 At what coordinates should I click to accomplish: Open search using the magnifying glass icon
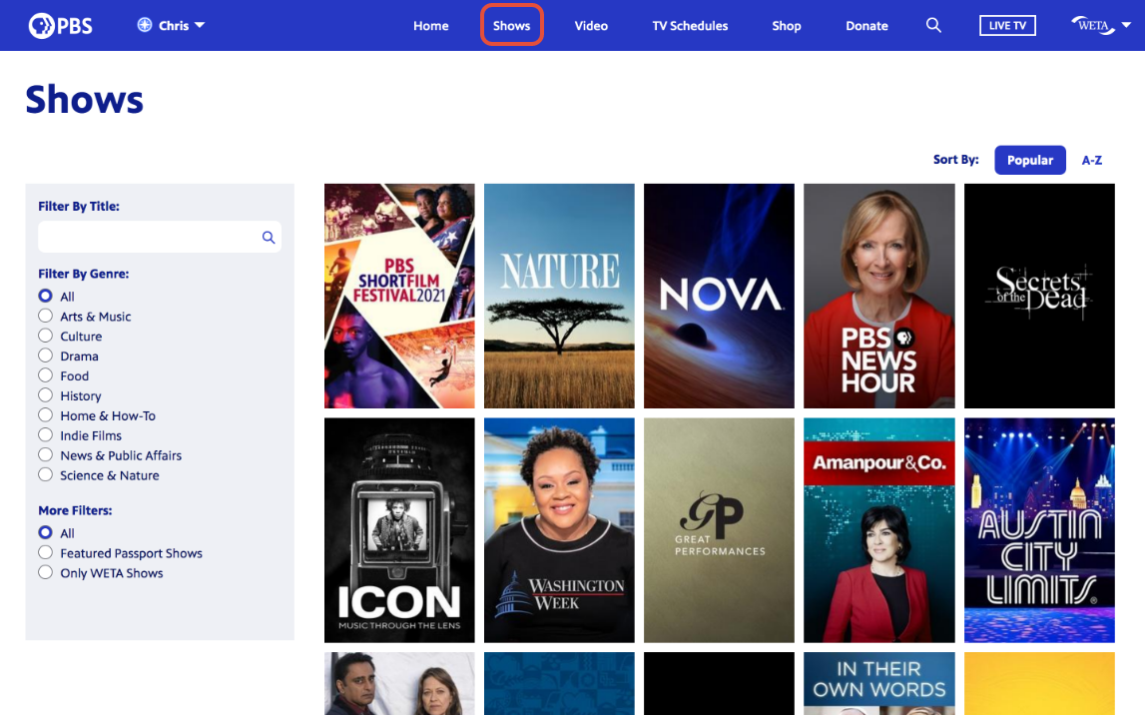933,25
